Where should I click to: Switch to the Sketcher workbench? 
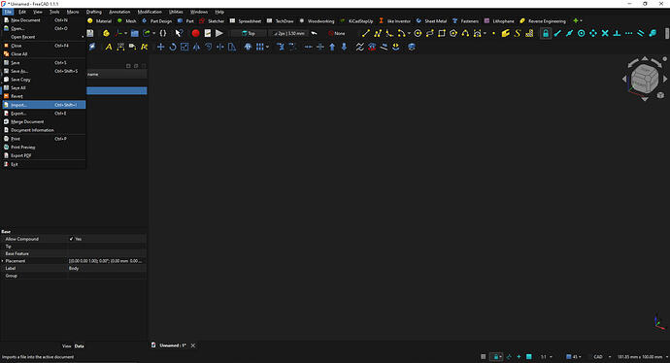coord(212,21)
